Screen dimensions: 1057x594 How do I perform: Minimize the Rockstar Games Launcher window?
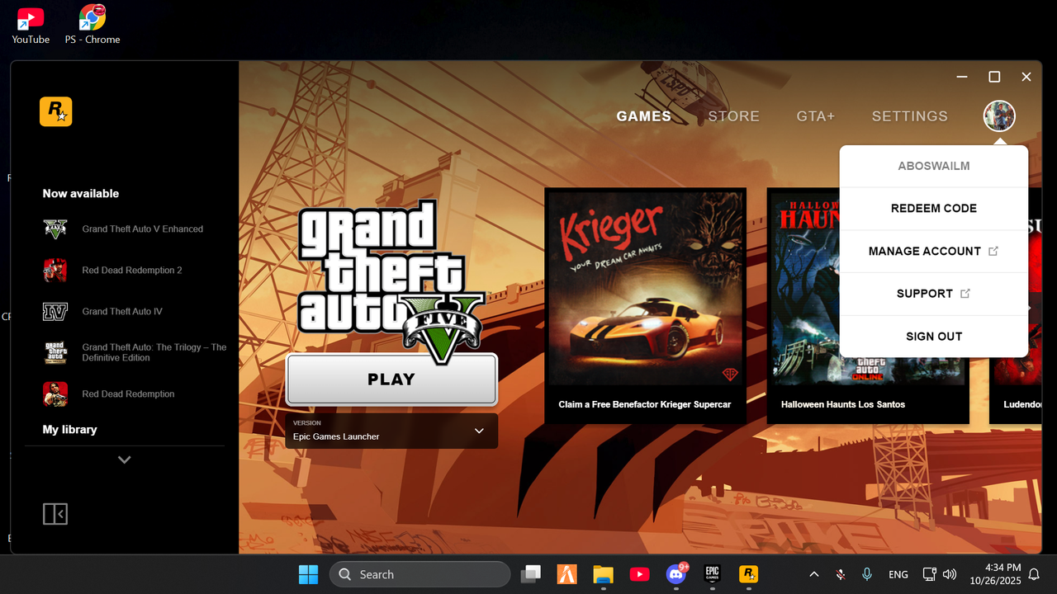(x=962, y=77)
